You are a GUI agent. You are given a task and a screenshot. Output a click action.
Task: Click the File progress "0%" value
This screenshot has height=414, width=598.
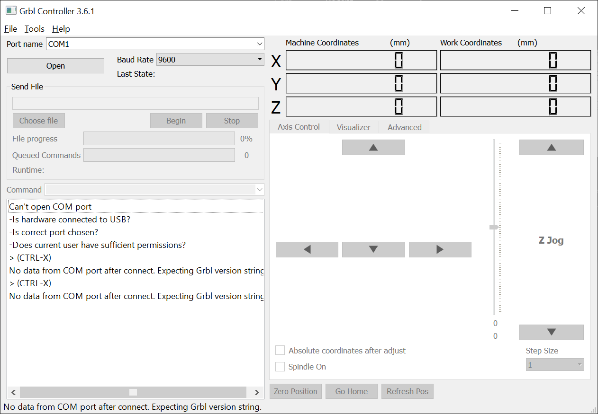[x=246, y=139]
